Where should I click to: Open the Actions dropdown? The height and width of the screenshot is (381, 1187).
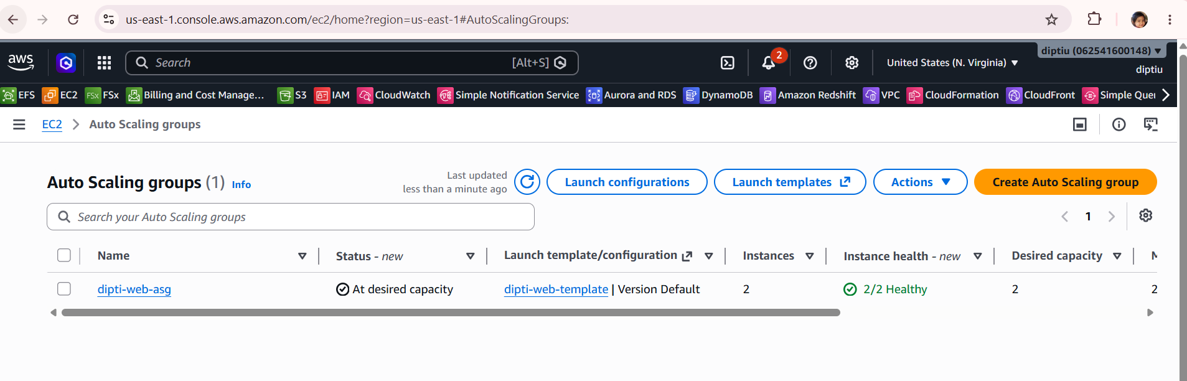pos(920,182)
